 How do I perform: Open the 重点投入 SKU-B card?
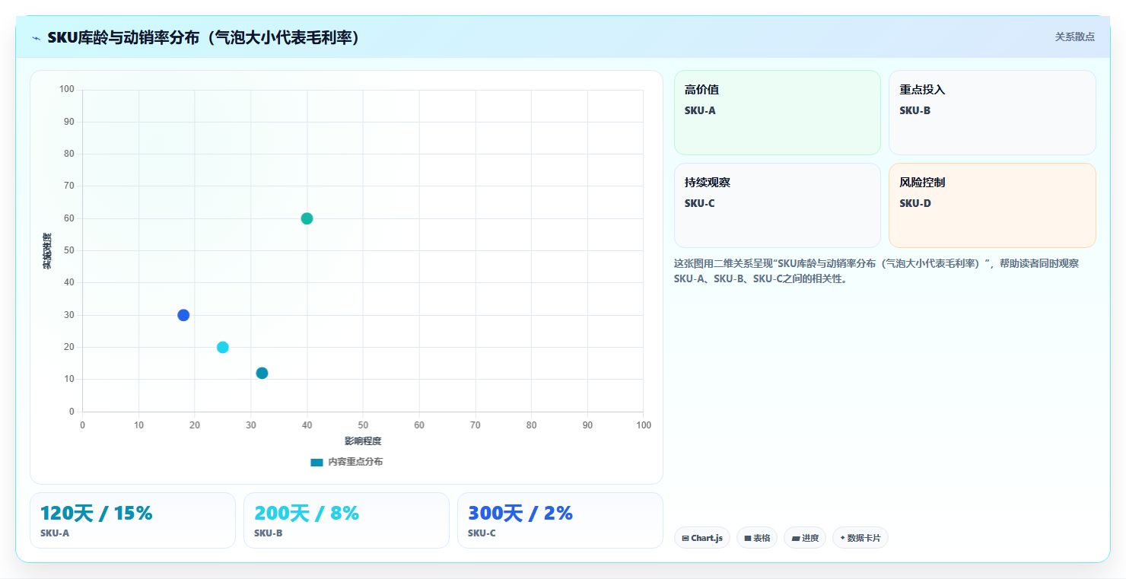tap(992, 113)
